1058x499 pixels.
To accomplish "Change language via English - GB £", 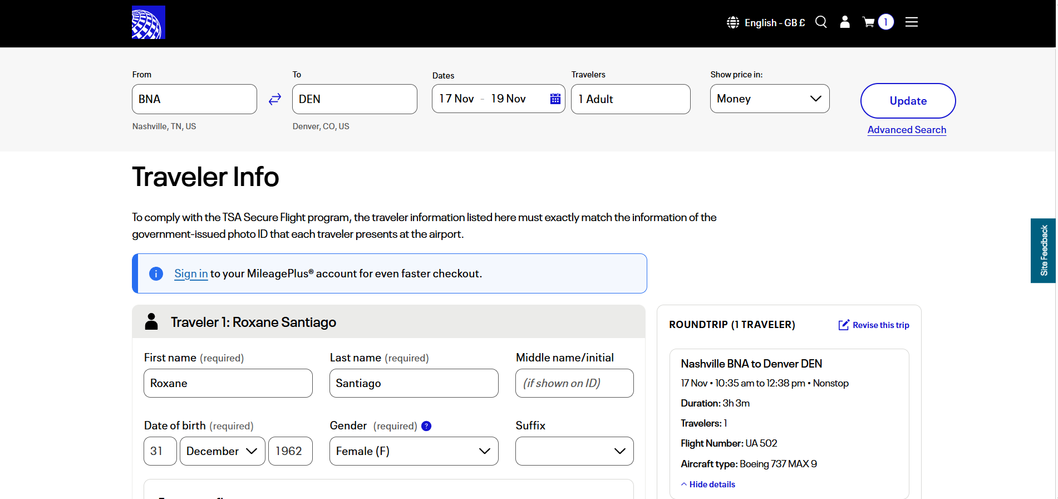I will click(x=766, y=22).
